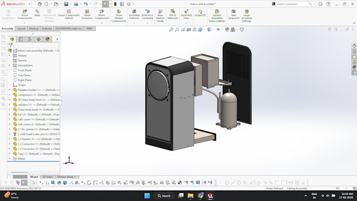Open the Assembly Features dropdown arrow

[x=134, y=23]
